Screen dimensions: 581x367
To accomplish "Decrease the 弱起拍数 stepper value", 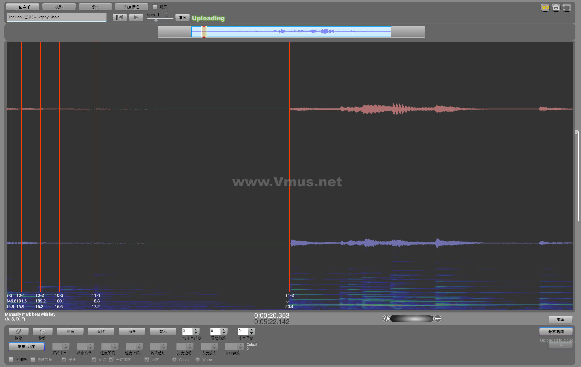I will point(224,333).
